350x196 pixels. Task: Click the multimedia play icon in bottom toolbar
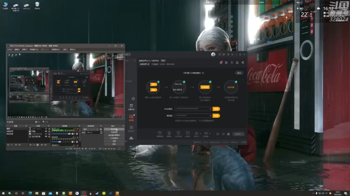[x=188, y=133]
